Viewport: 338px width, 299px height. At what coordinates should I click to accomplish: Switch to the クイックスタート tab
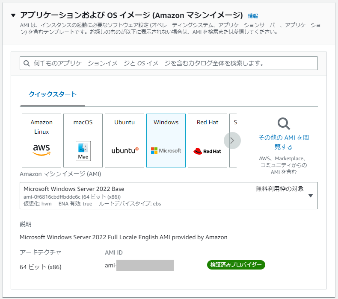click(x=53, y=94)
